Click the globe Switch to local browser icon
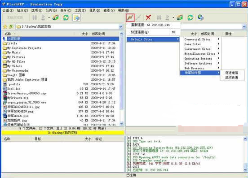248x178 pixels. (200, 17)
